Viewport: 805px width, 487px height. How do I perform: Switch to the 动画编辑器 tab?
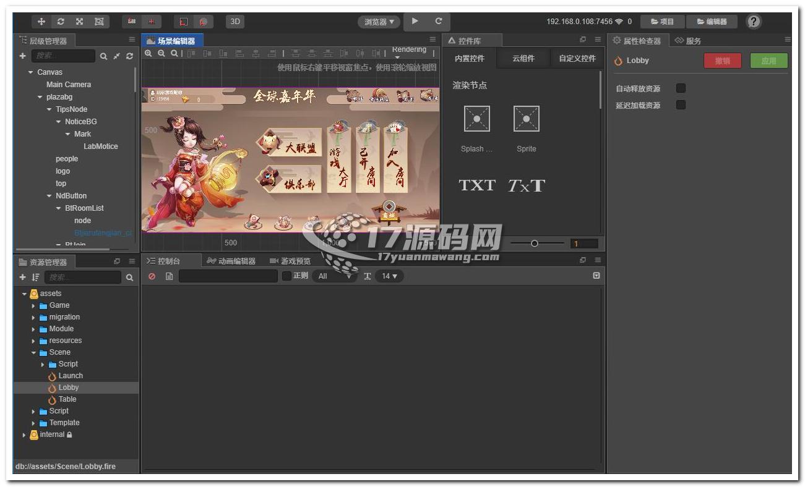(x=231, y=261)
